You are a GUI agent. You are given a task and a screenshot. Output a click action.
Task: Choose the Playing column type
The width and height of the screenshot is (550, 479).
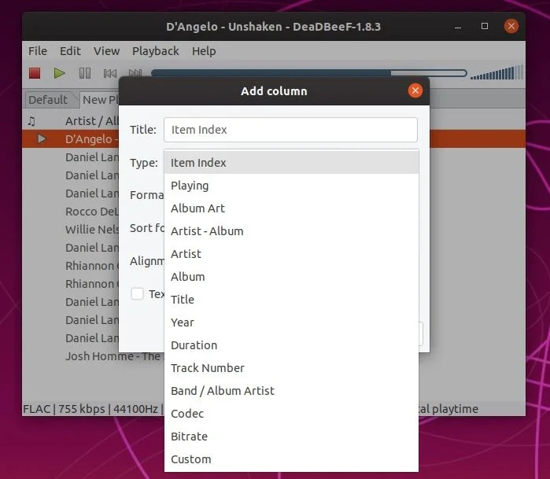(190, 186)
